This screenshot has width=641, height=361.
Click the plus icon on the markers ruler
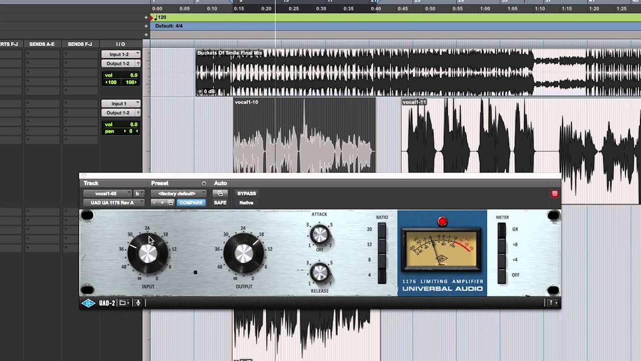(x=146, y=35)
